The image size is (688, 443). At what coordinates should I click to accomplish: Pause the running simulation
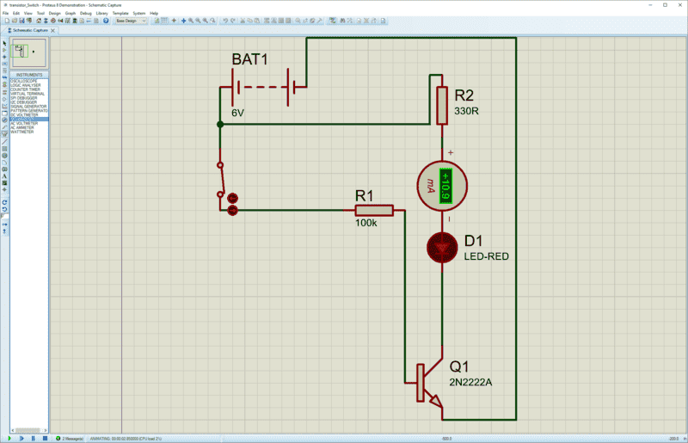tap(33, 439)
